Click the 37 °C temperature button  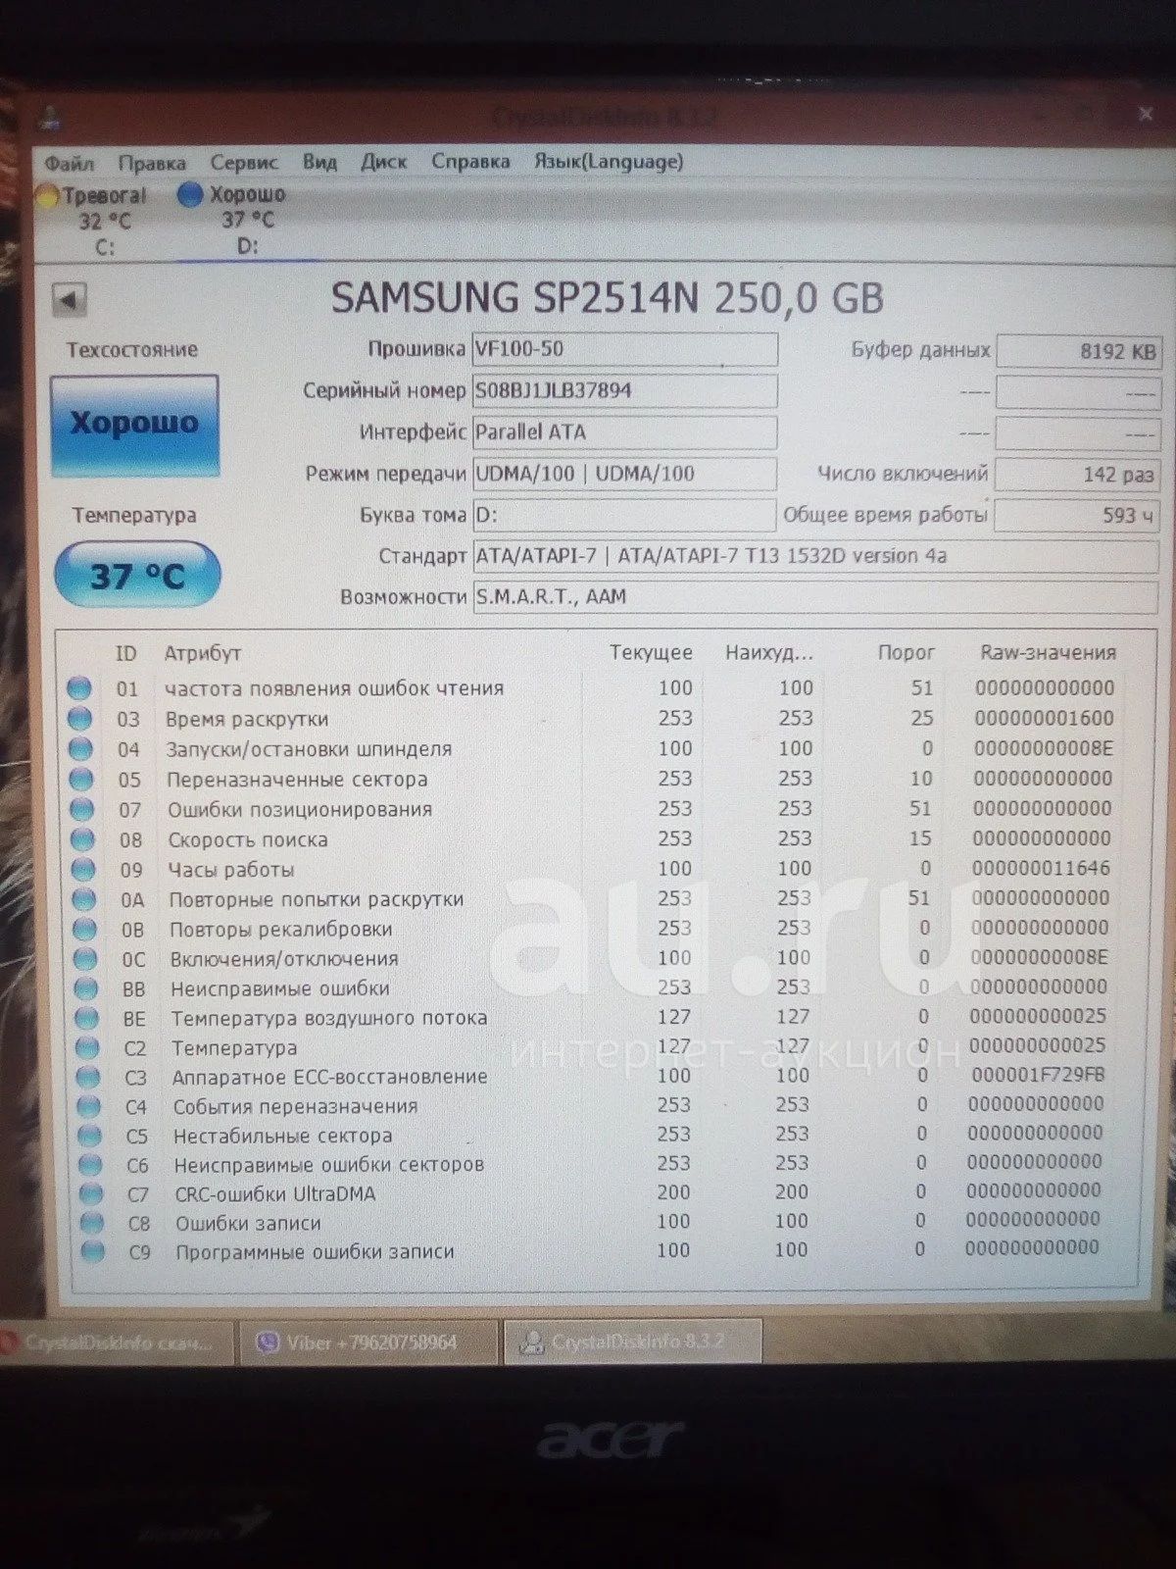click(x=137, y=576)
